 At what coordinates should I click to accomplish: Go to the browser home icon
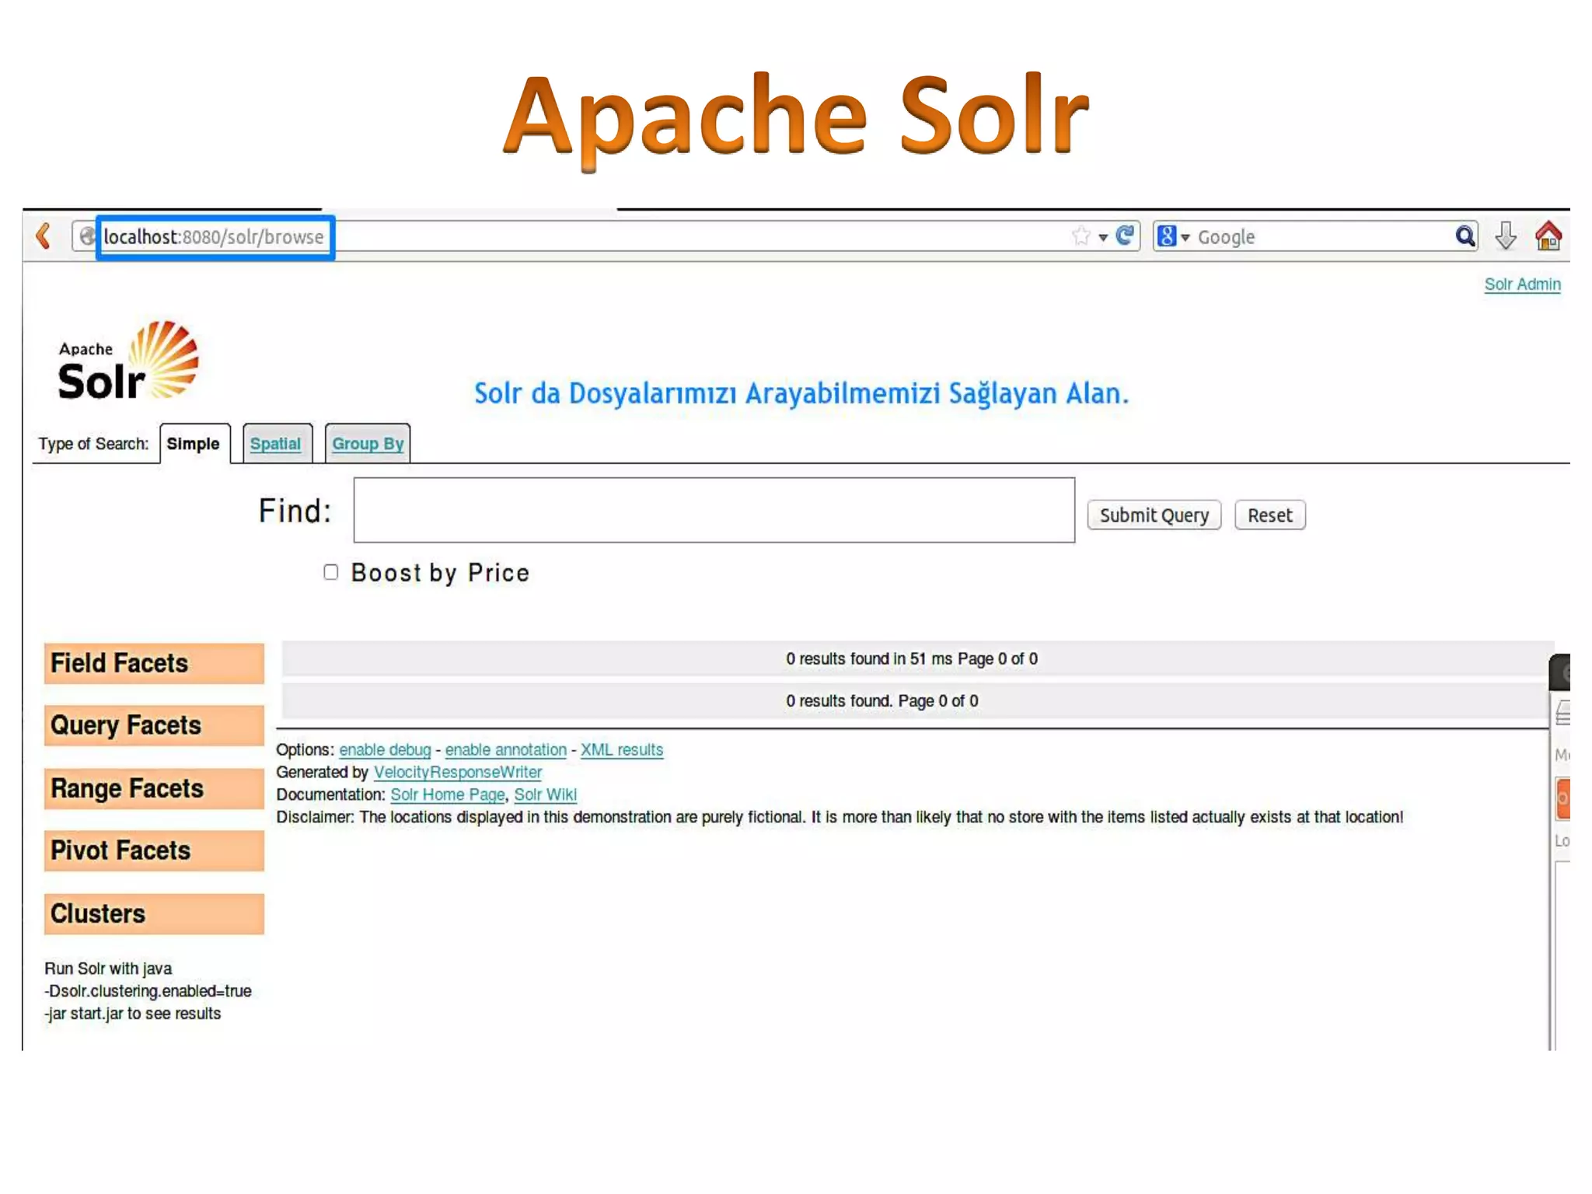(x=1548, y=236)
